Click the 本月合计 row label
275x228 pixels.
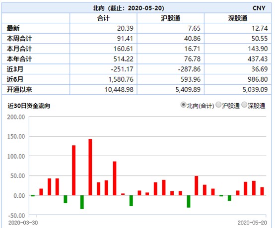[19, 49]
